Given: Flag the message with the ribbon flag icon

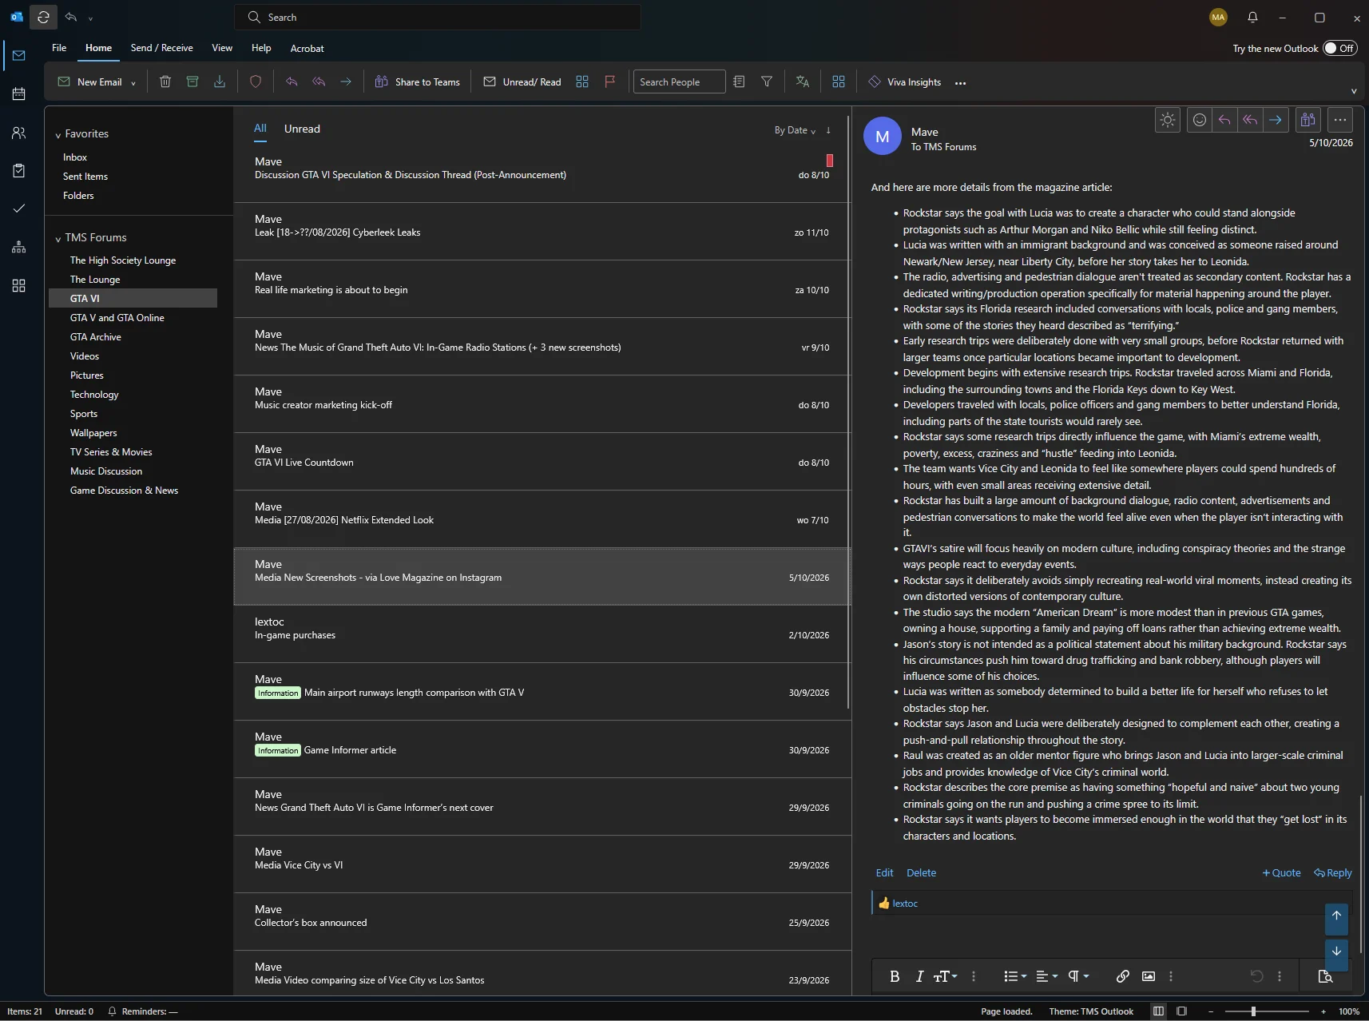Looking at the screenshot, I should 610,81.
